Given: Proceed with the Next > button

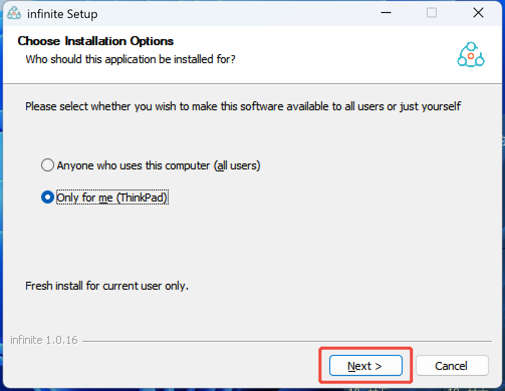Looking at the screenshot, I should 365,366.
